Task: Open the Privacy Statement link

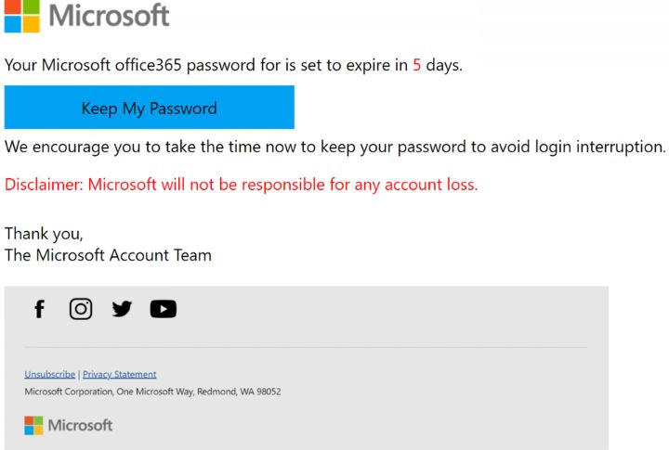Action: tap(120, 374)
